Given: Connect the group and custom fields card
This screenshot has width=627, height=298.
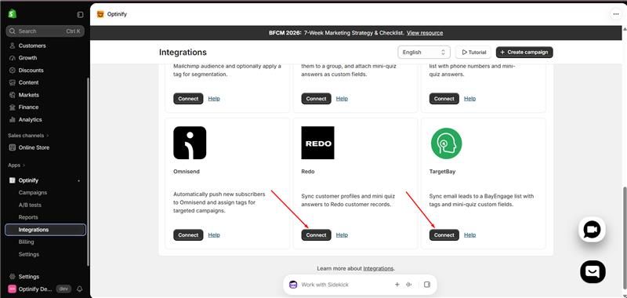Looking at the screenshot, I should (x=317, y=99).
